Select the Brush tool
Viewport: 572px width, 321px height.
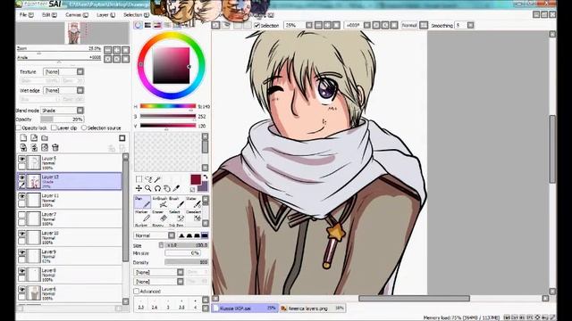point(177,202)
